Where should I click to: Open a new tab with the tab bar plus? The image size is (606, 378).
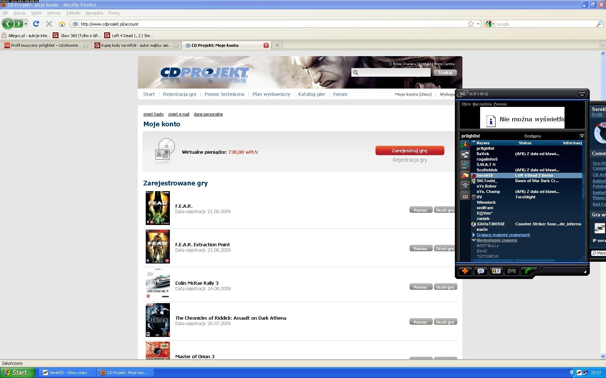point(277,45)
